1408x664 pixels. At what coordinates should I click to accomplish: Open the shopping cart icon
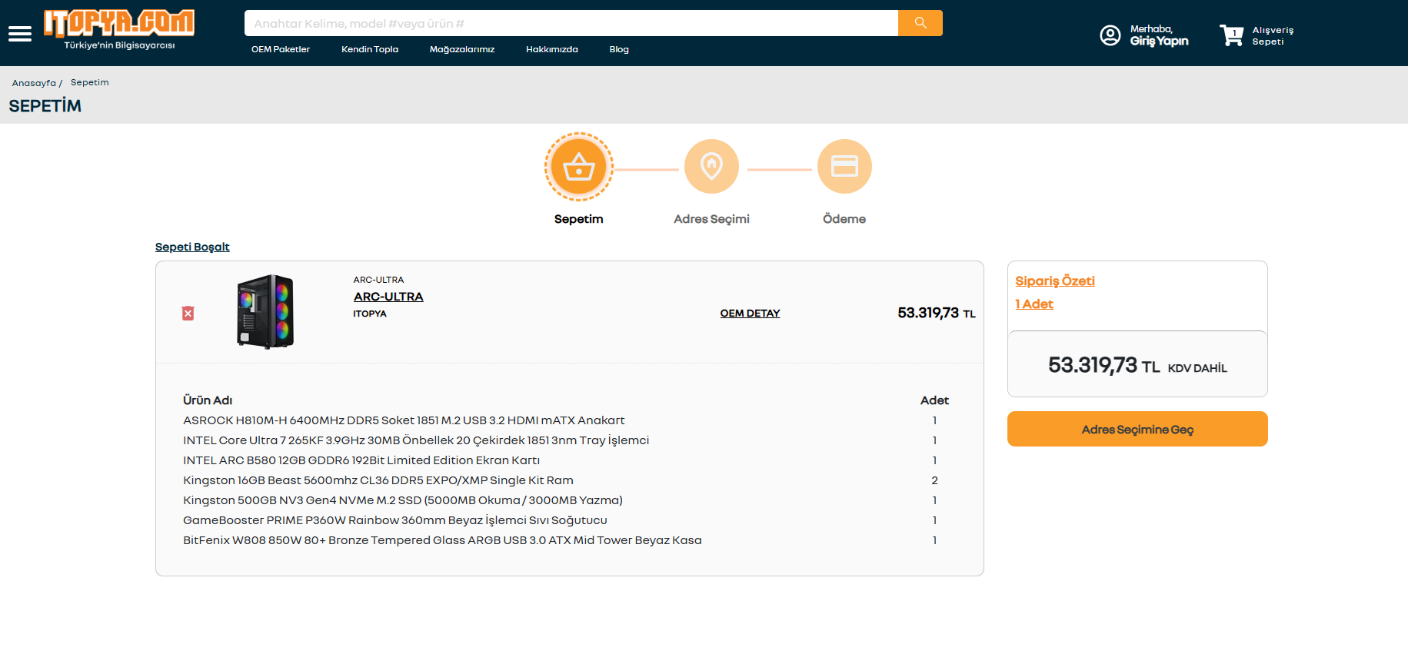[x=1232, y=35]
